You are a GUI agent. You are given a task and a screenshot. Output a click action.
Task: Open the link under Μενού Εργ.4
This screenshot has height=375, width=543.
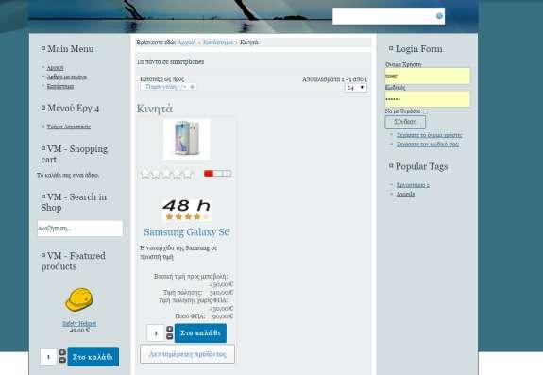[69, 127]
